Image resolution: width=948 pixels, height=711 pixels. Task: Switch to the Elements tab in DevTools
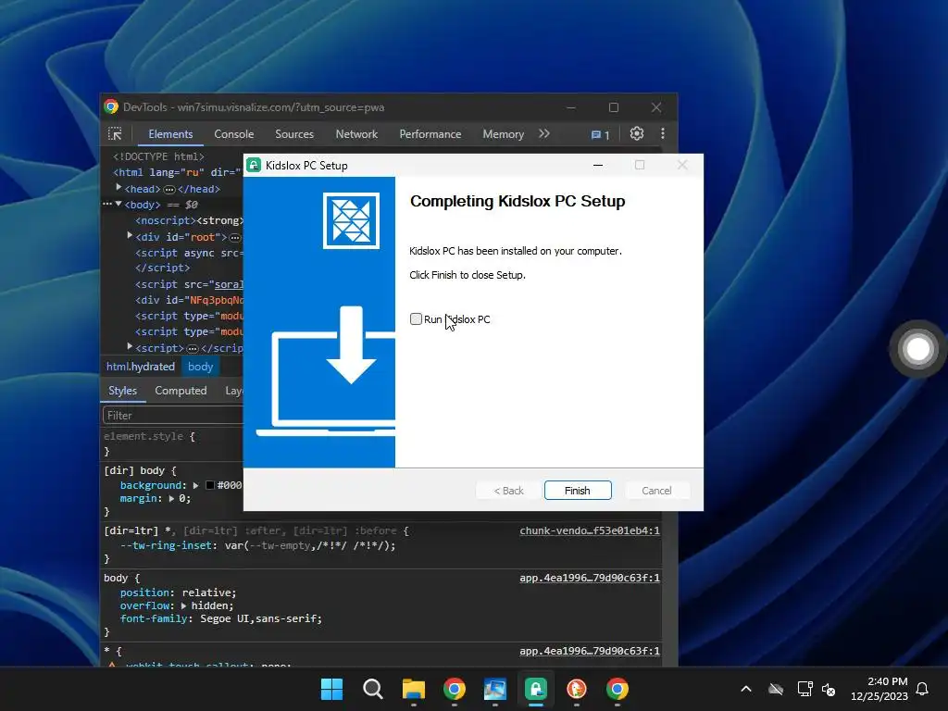pos(170,134)
